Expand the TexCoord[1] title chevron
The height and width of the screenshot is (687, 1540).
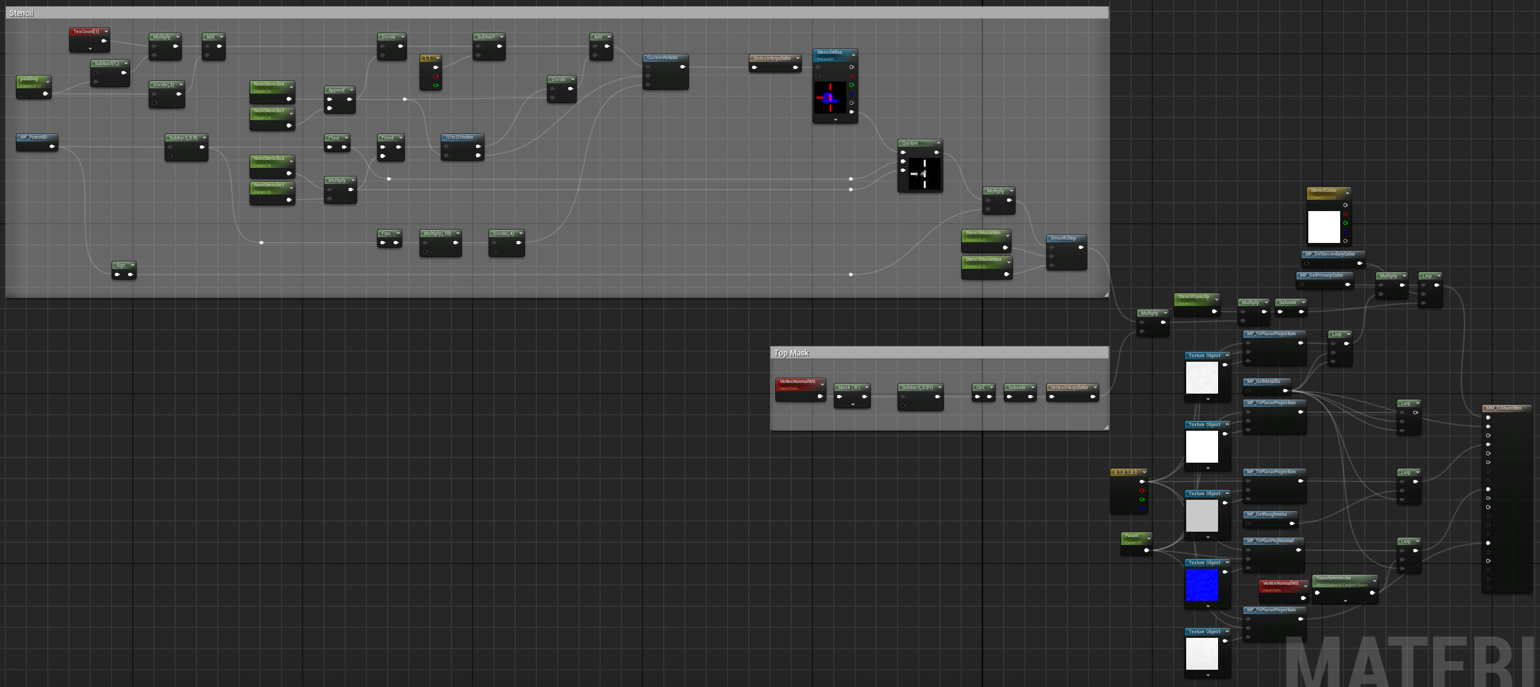(106, 31)
